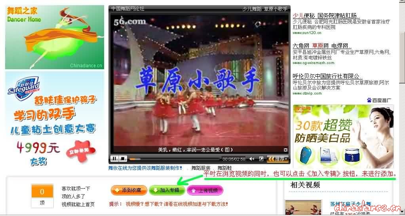Click the ad text 美乳，嫩红，丰润
The height and width of the screenshot is (216, 405).
coord(177,150)
